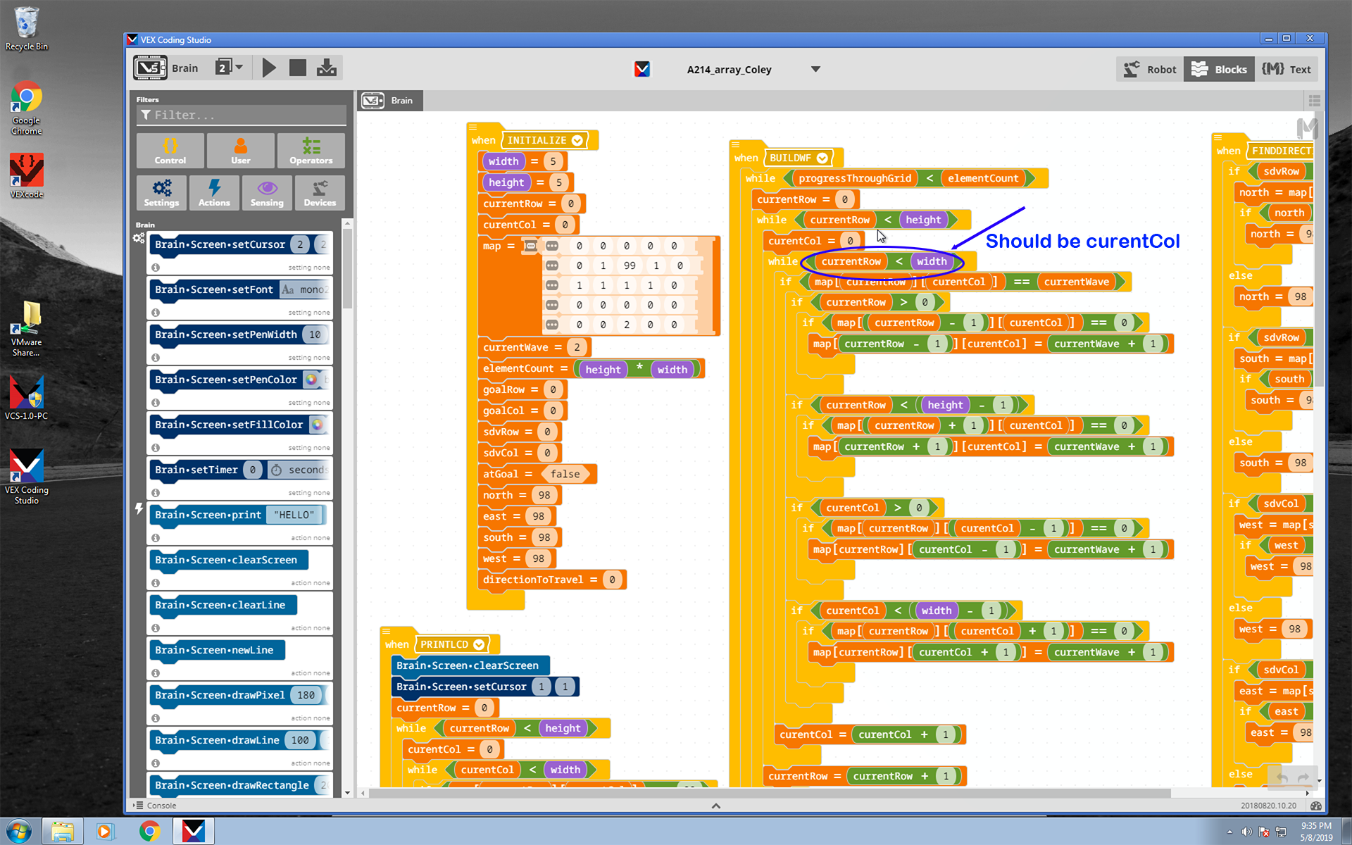Open the PRINTLCD event dropdown
Image resolution: width=1352 pixels, height=845 pixels.
point(479,644)
